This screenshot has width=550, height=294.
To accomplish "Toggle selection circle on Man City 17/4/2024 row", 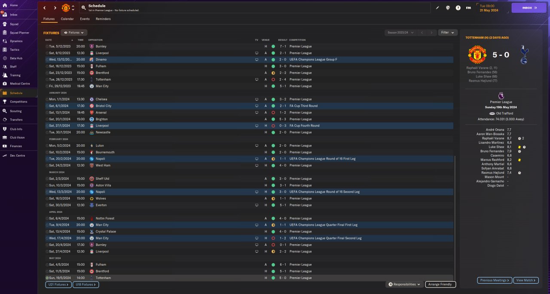I will pos(47,238).
